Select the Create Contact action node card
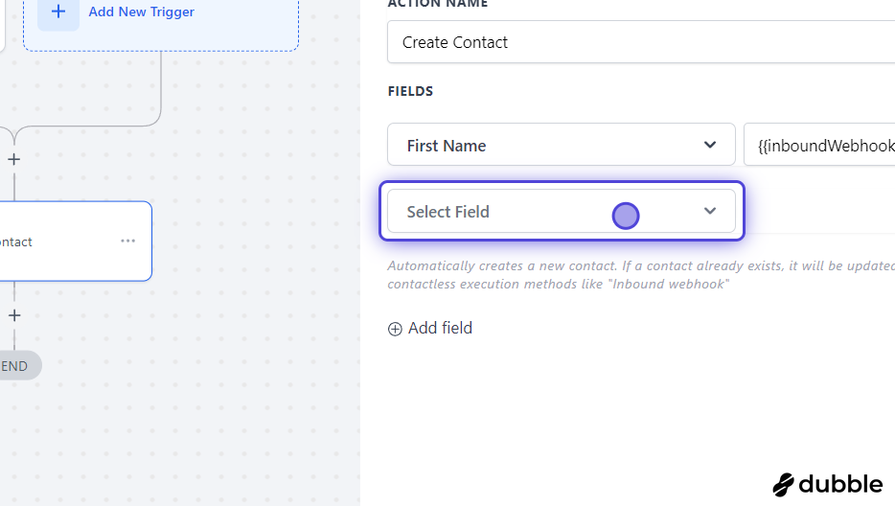Image resolution: width=895 pixels, height=506 pixels. [x=76, y=241]
